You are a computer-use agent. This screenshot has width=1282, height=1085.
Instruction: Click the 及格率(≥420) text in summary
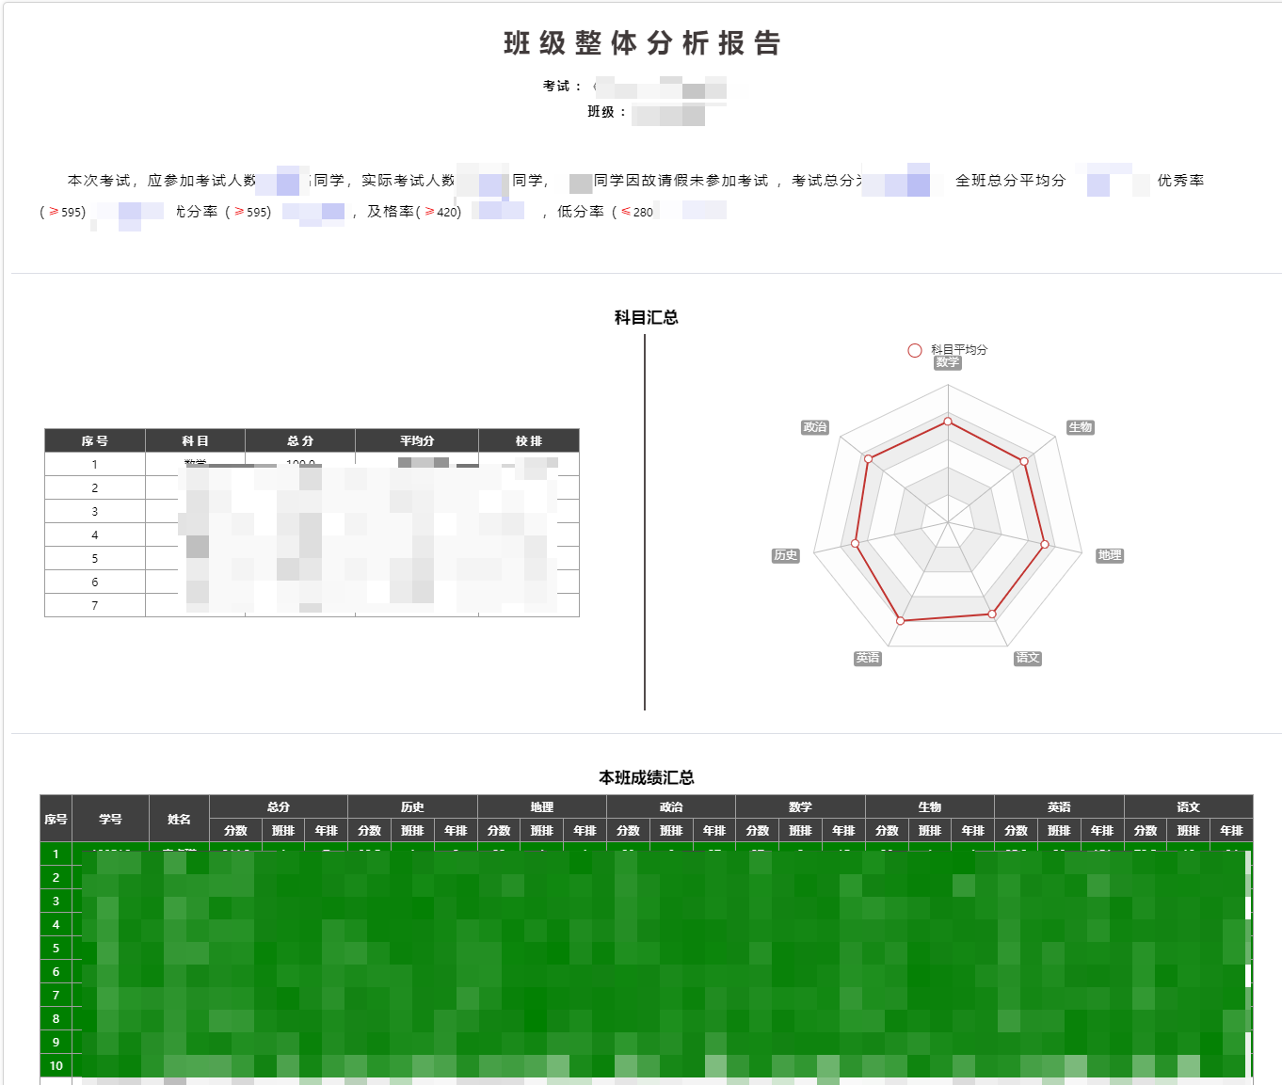414,212
